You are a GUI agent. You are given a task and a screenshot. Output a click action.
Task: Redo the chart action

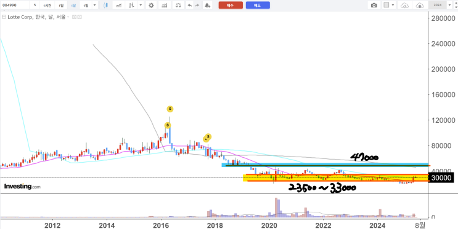click(197, 6)
